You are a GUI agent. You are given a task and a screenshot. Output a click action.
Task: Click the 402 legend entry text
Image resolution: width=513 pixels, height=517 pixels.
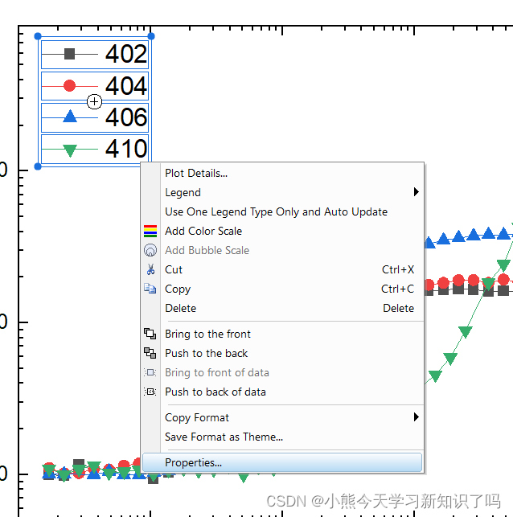(x=126, y=54)
